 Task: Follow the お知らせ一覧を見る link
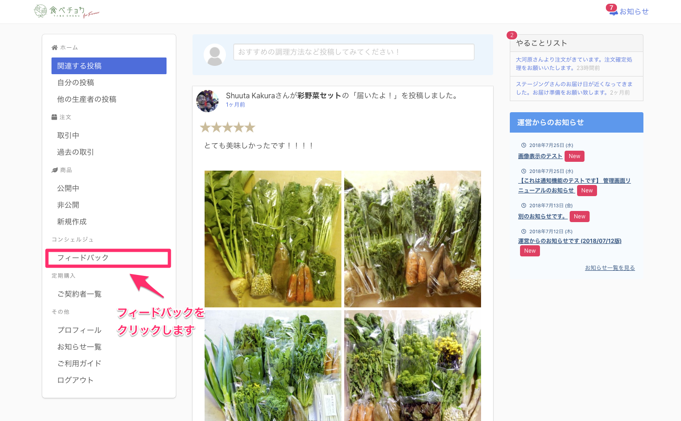610,268
